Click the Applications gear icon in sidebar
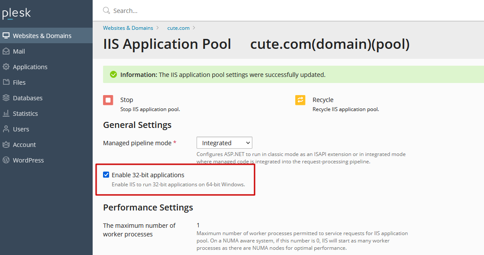Image resolution: width=484 pixels, height=255 pixels. coord(6,67)
